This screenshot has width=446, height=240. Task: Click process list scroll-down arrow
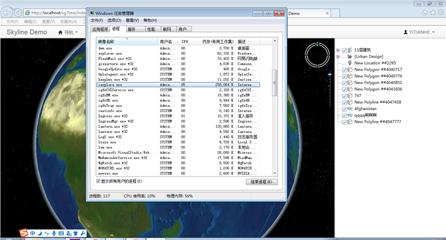(x=274, y=173)
